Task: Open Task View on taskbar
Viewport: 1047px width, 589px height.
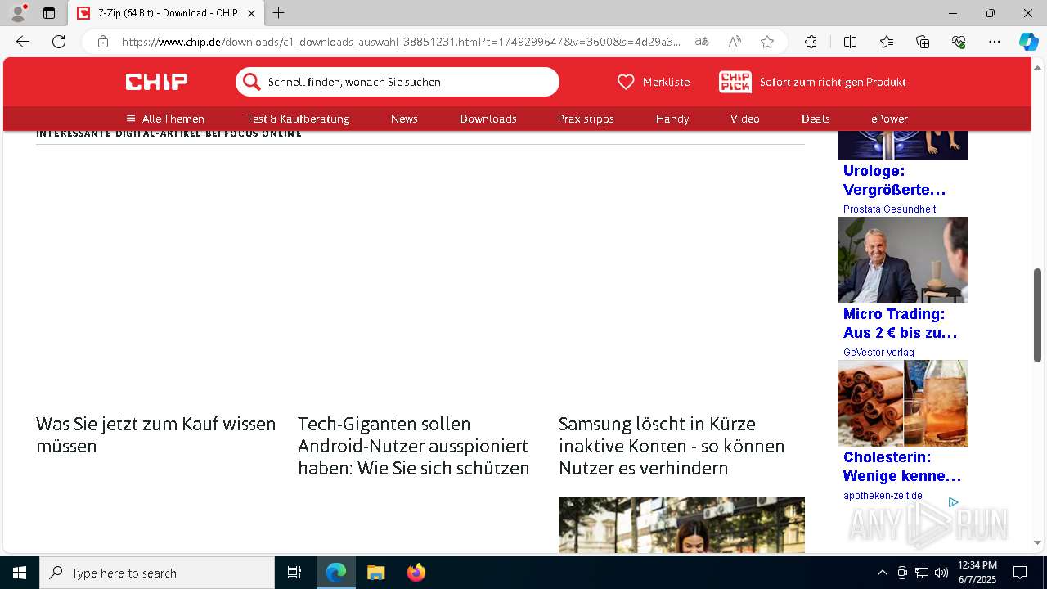Action: (x=294, y=573)
